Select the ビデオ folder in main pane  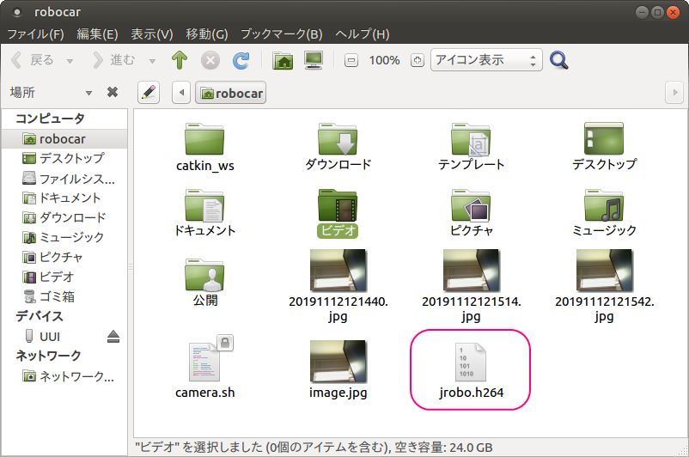[x=338, y=213]
